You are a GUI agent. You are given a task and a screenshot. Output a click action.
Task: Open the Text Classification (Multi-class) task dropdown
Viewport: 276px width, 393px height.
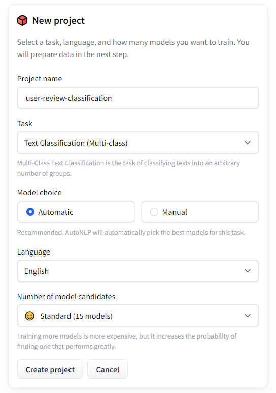click(138, 143)
